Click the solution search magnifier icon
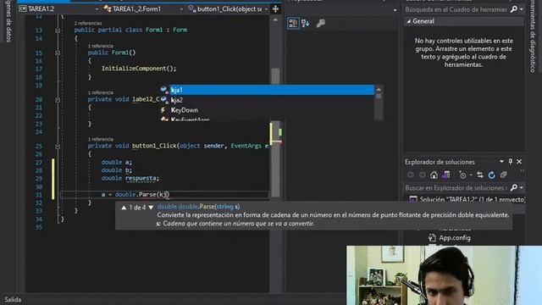This screenshot has height=305, width=542. (x=514, y=187)
